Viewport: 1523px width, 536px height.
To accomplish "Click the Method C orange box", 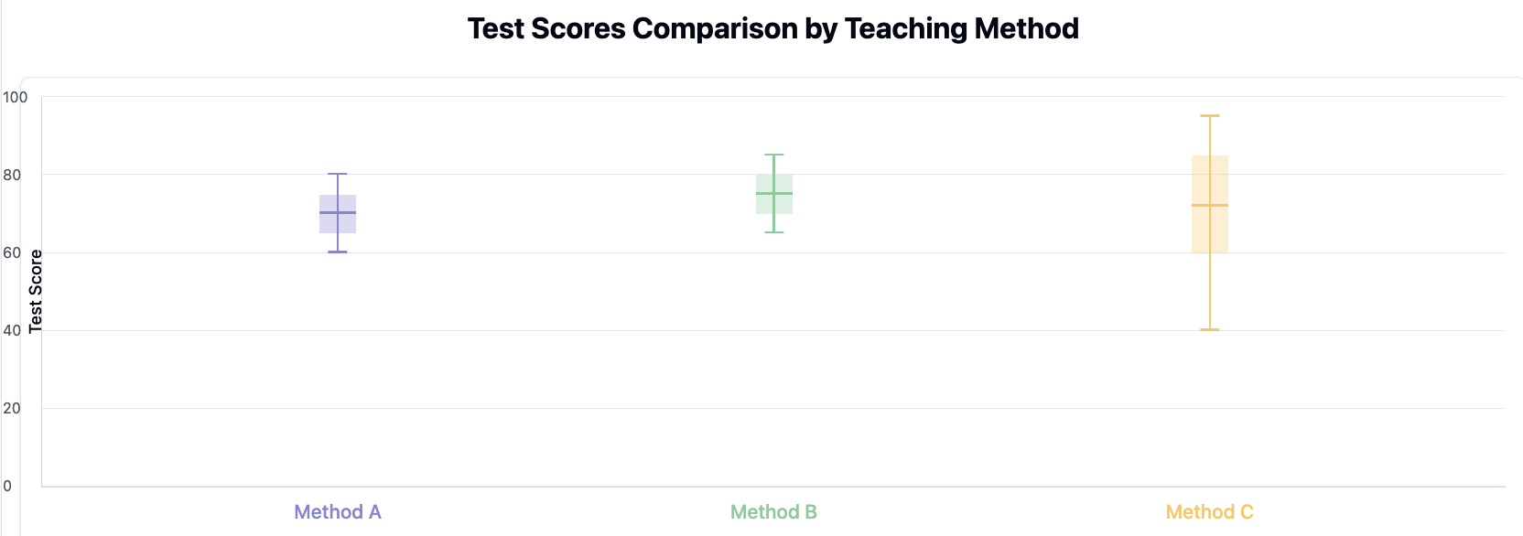I will 1210,204.
